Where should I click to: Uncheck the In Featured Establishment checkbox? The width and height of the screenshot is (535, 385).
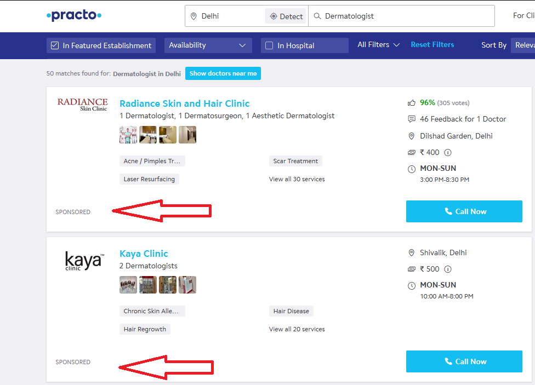coord(55,45)
